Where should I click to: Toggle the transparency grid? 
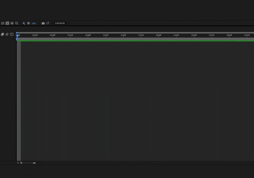click(3, 23)
